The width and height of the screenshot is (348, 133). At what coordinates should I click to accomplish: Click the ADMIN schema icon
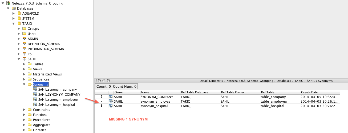tap(24, 39)
